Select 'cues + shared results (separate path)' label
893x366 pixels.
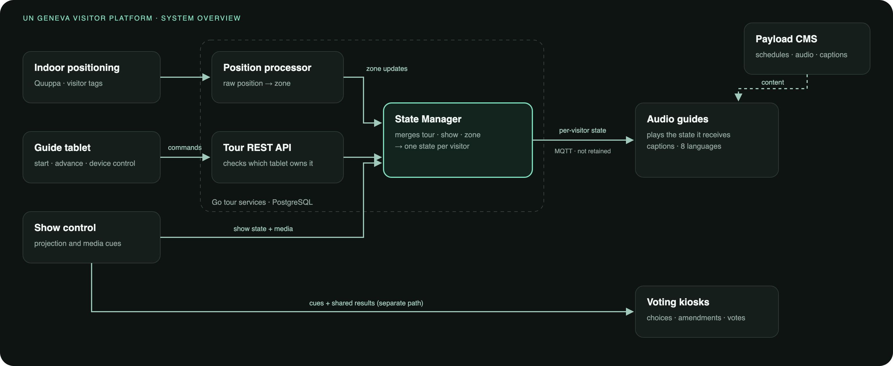[366, 303]
